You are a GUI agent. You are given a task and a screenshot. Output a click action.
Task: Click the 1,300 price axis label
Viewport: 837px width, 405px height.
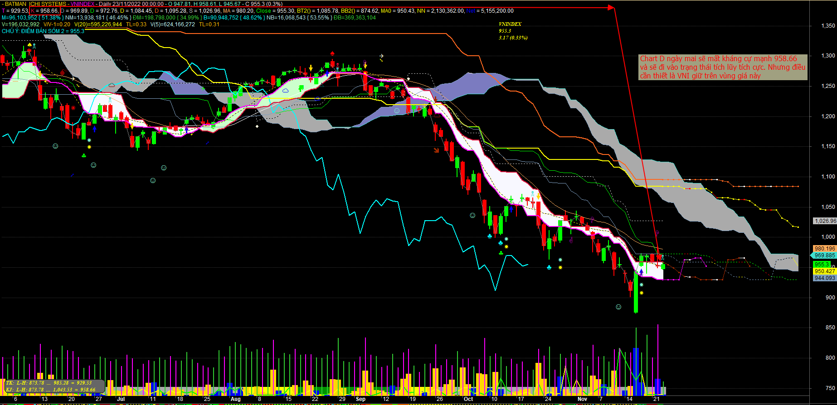coord(828,56)
